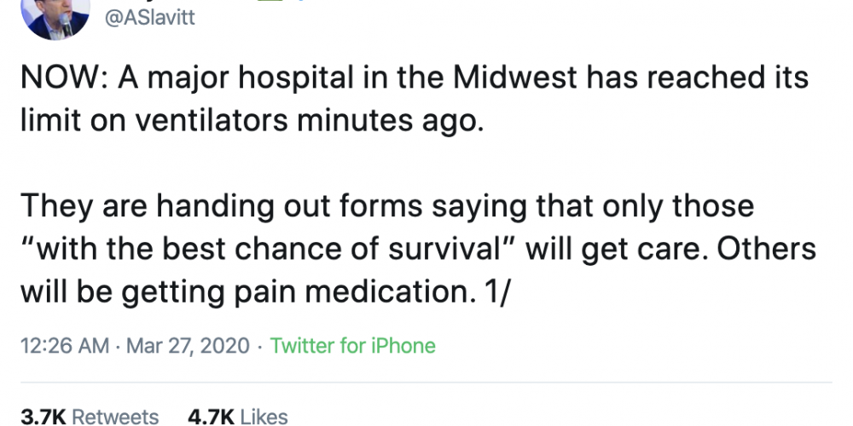853x426 pixels.
Task: View the 4.7K Likes list
Action: 237,417
